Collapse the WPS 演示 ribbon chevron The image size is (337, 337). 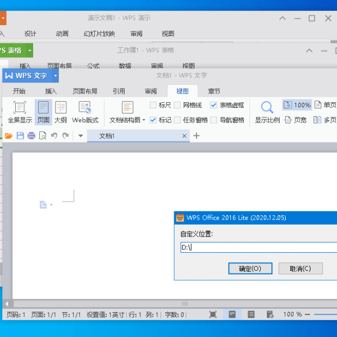tap(283, 19)
